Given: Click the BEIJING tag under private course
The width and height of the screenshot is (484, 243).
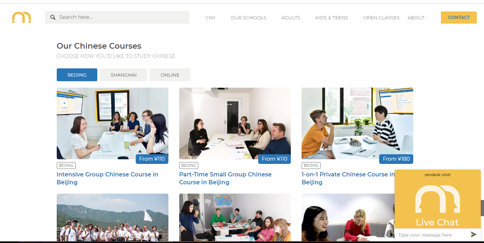Looking at the screenshot, I should [311, 165].
